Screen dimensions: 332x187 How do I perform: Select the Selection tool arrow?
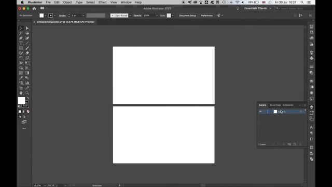[x=21, y=28]
